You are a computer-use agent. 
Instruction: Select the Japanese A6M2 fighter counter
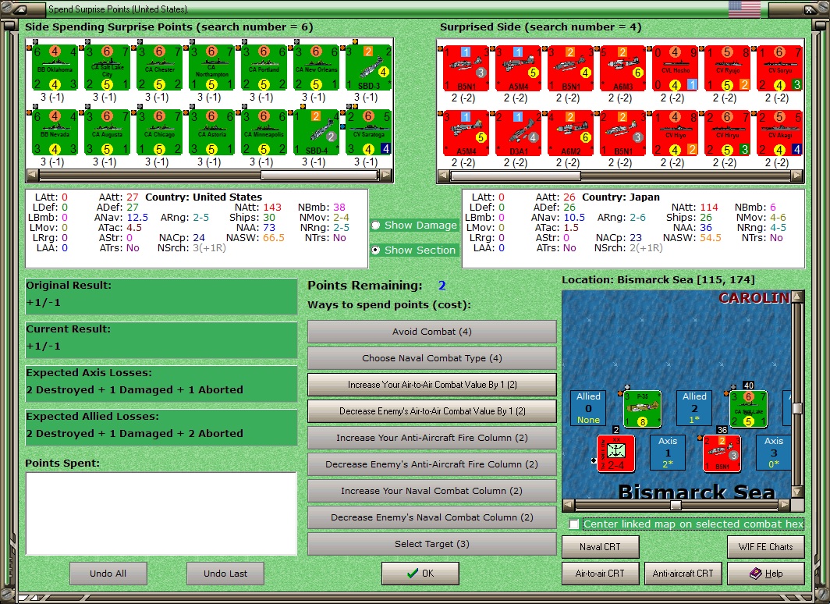[x=571, y=133]
